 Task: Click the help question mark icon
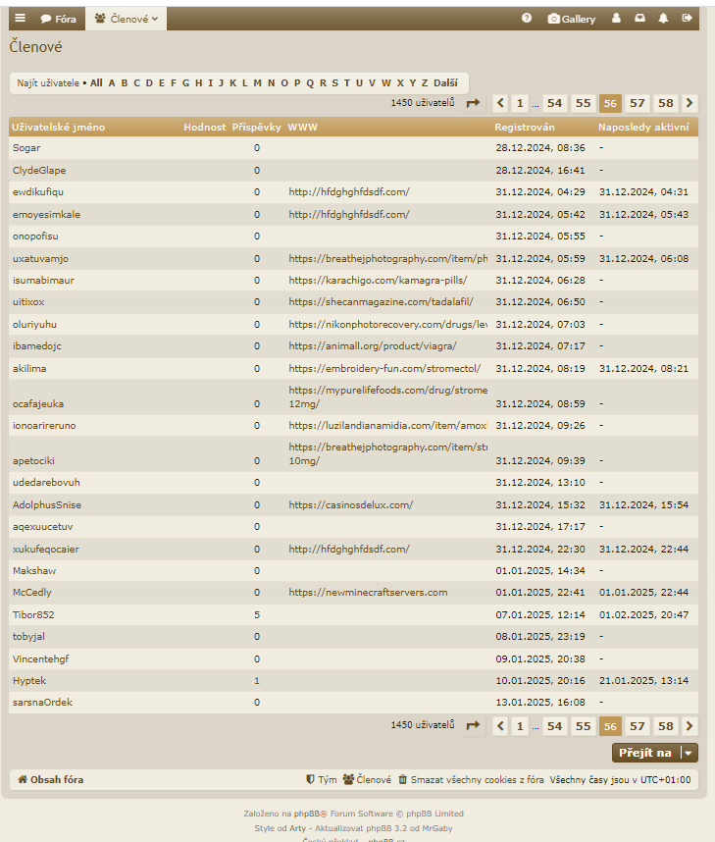pyautogui.click(x=527, y=19)
